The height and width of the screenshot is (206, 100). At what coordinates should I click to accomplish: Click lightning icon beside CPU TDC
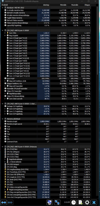pyautogui.click(x=5, y=182)
